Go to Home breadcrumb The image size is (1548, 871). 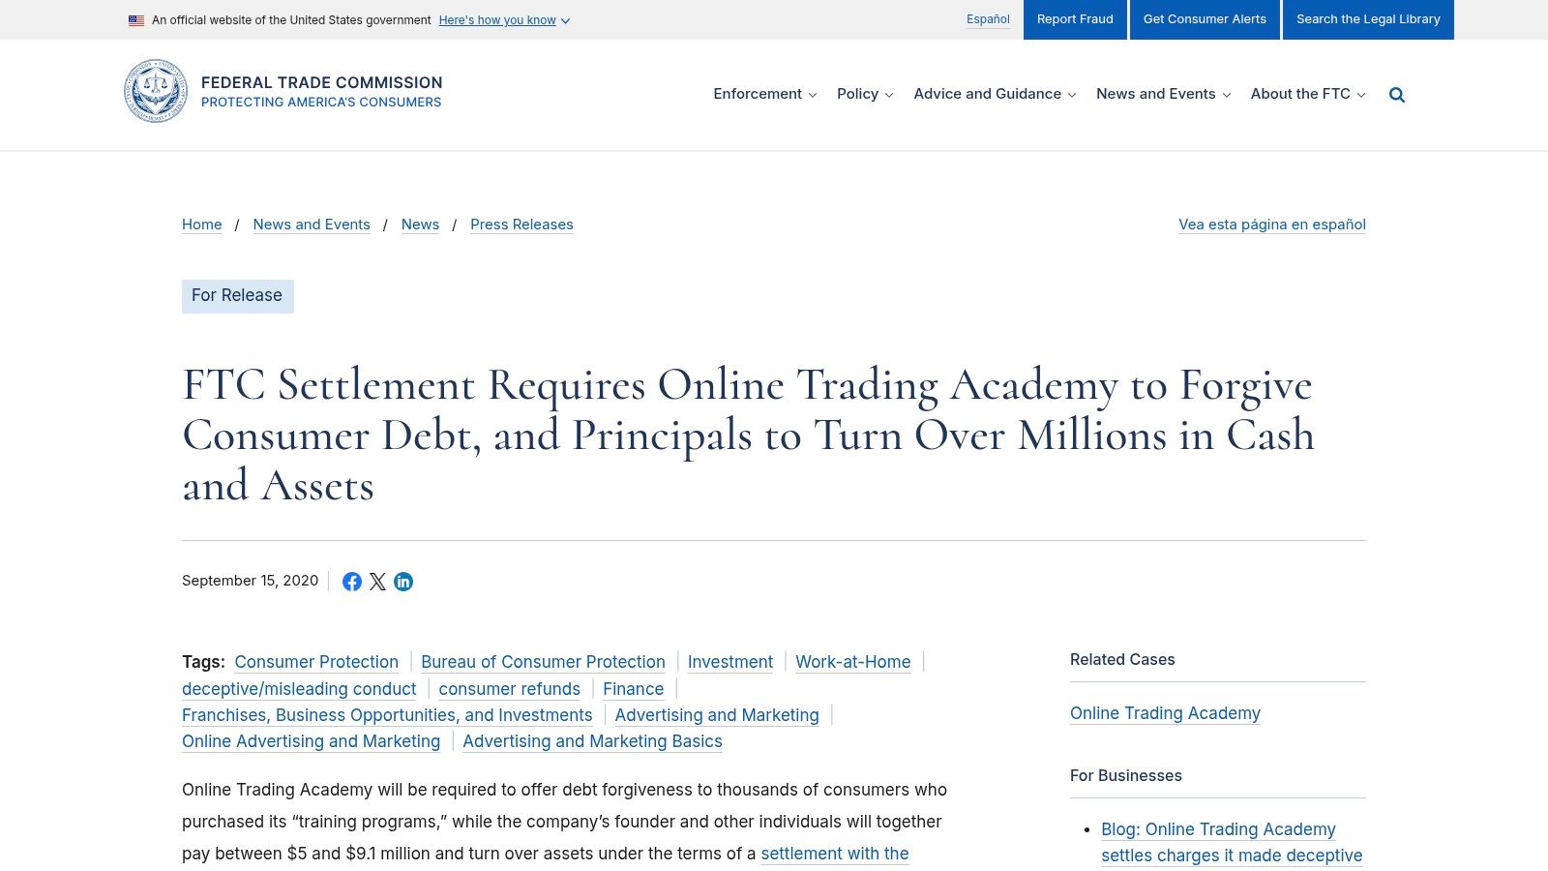tap(202, 225)
